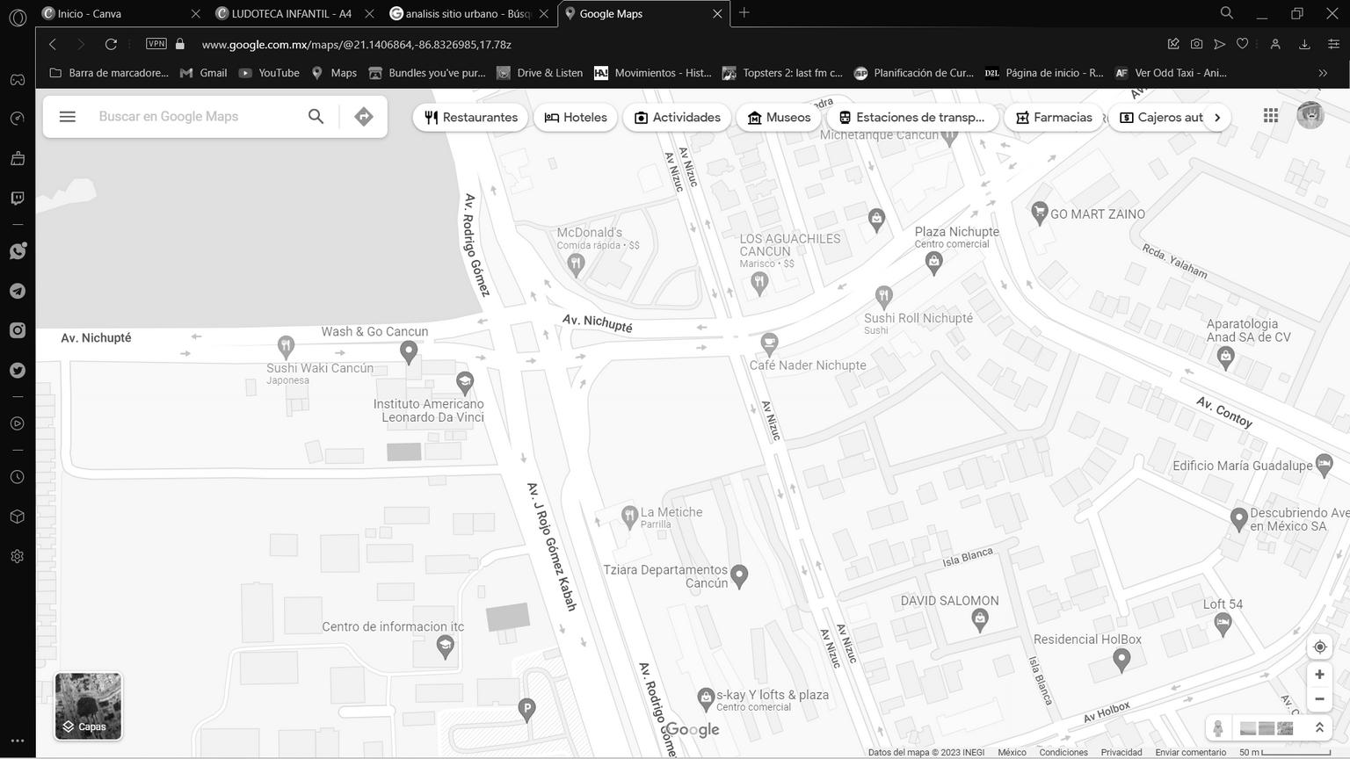Filter map by Estaciones de transporte
The image size is (1350, 759).
pyautogui.click(x=912, y=117)
